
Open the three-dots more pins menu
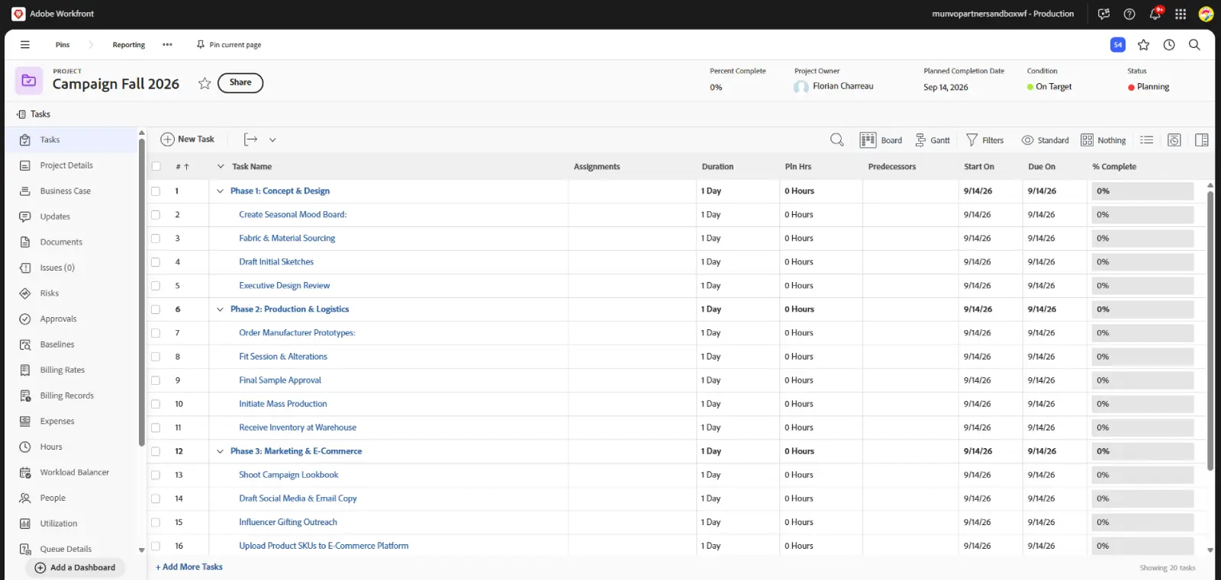coord(167,45)
